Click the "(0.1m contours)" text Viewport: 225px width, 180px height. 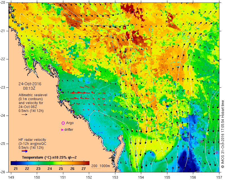(x=31, y=99)
